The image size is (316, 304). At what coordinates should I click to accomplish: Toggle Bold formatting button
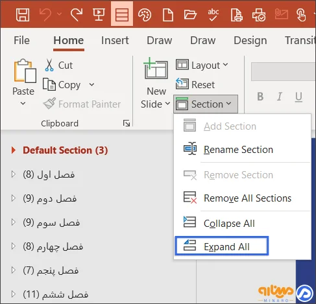(260, 97)
